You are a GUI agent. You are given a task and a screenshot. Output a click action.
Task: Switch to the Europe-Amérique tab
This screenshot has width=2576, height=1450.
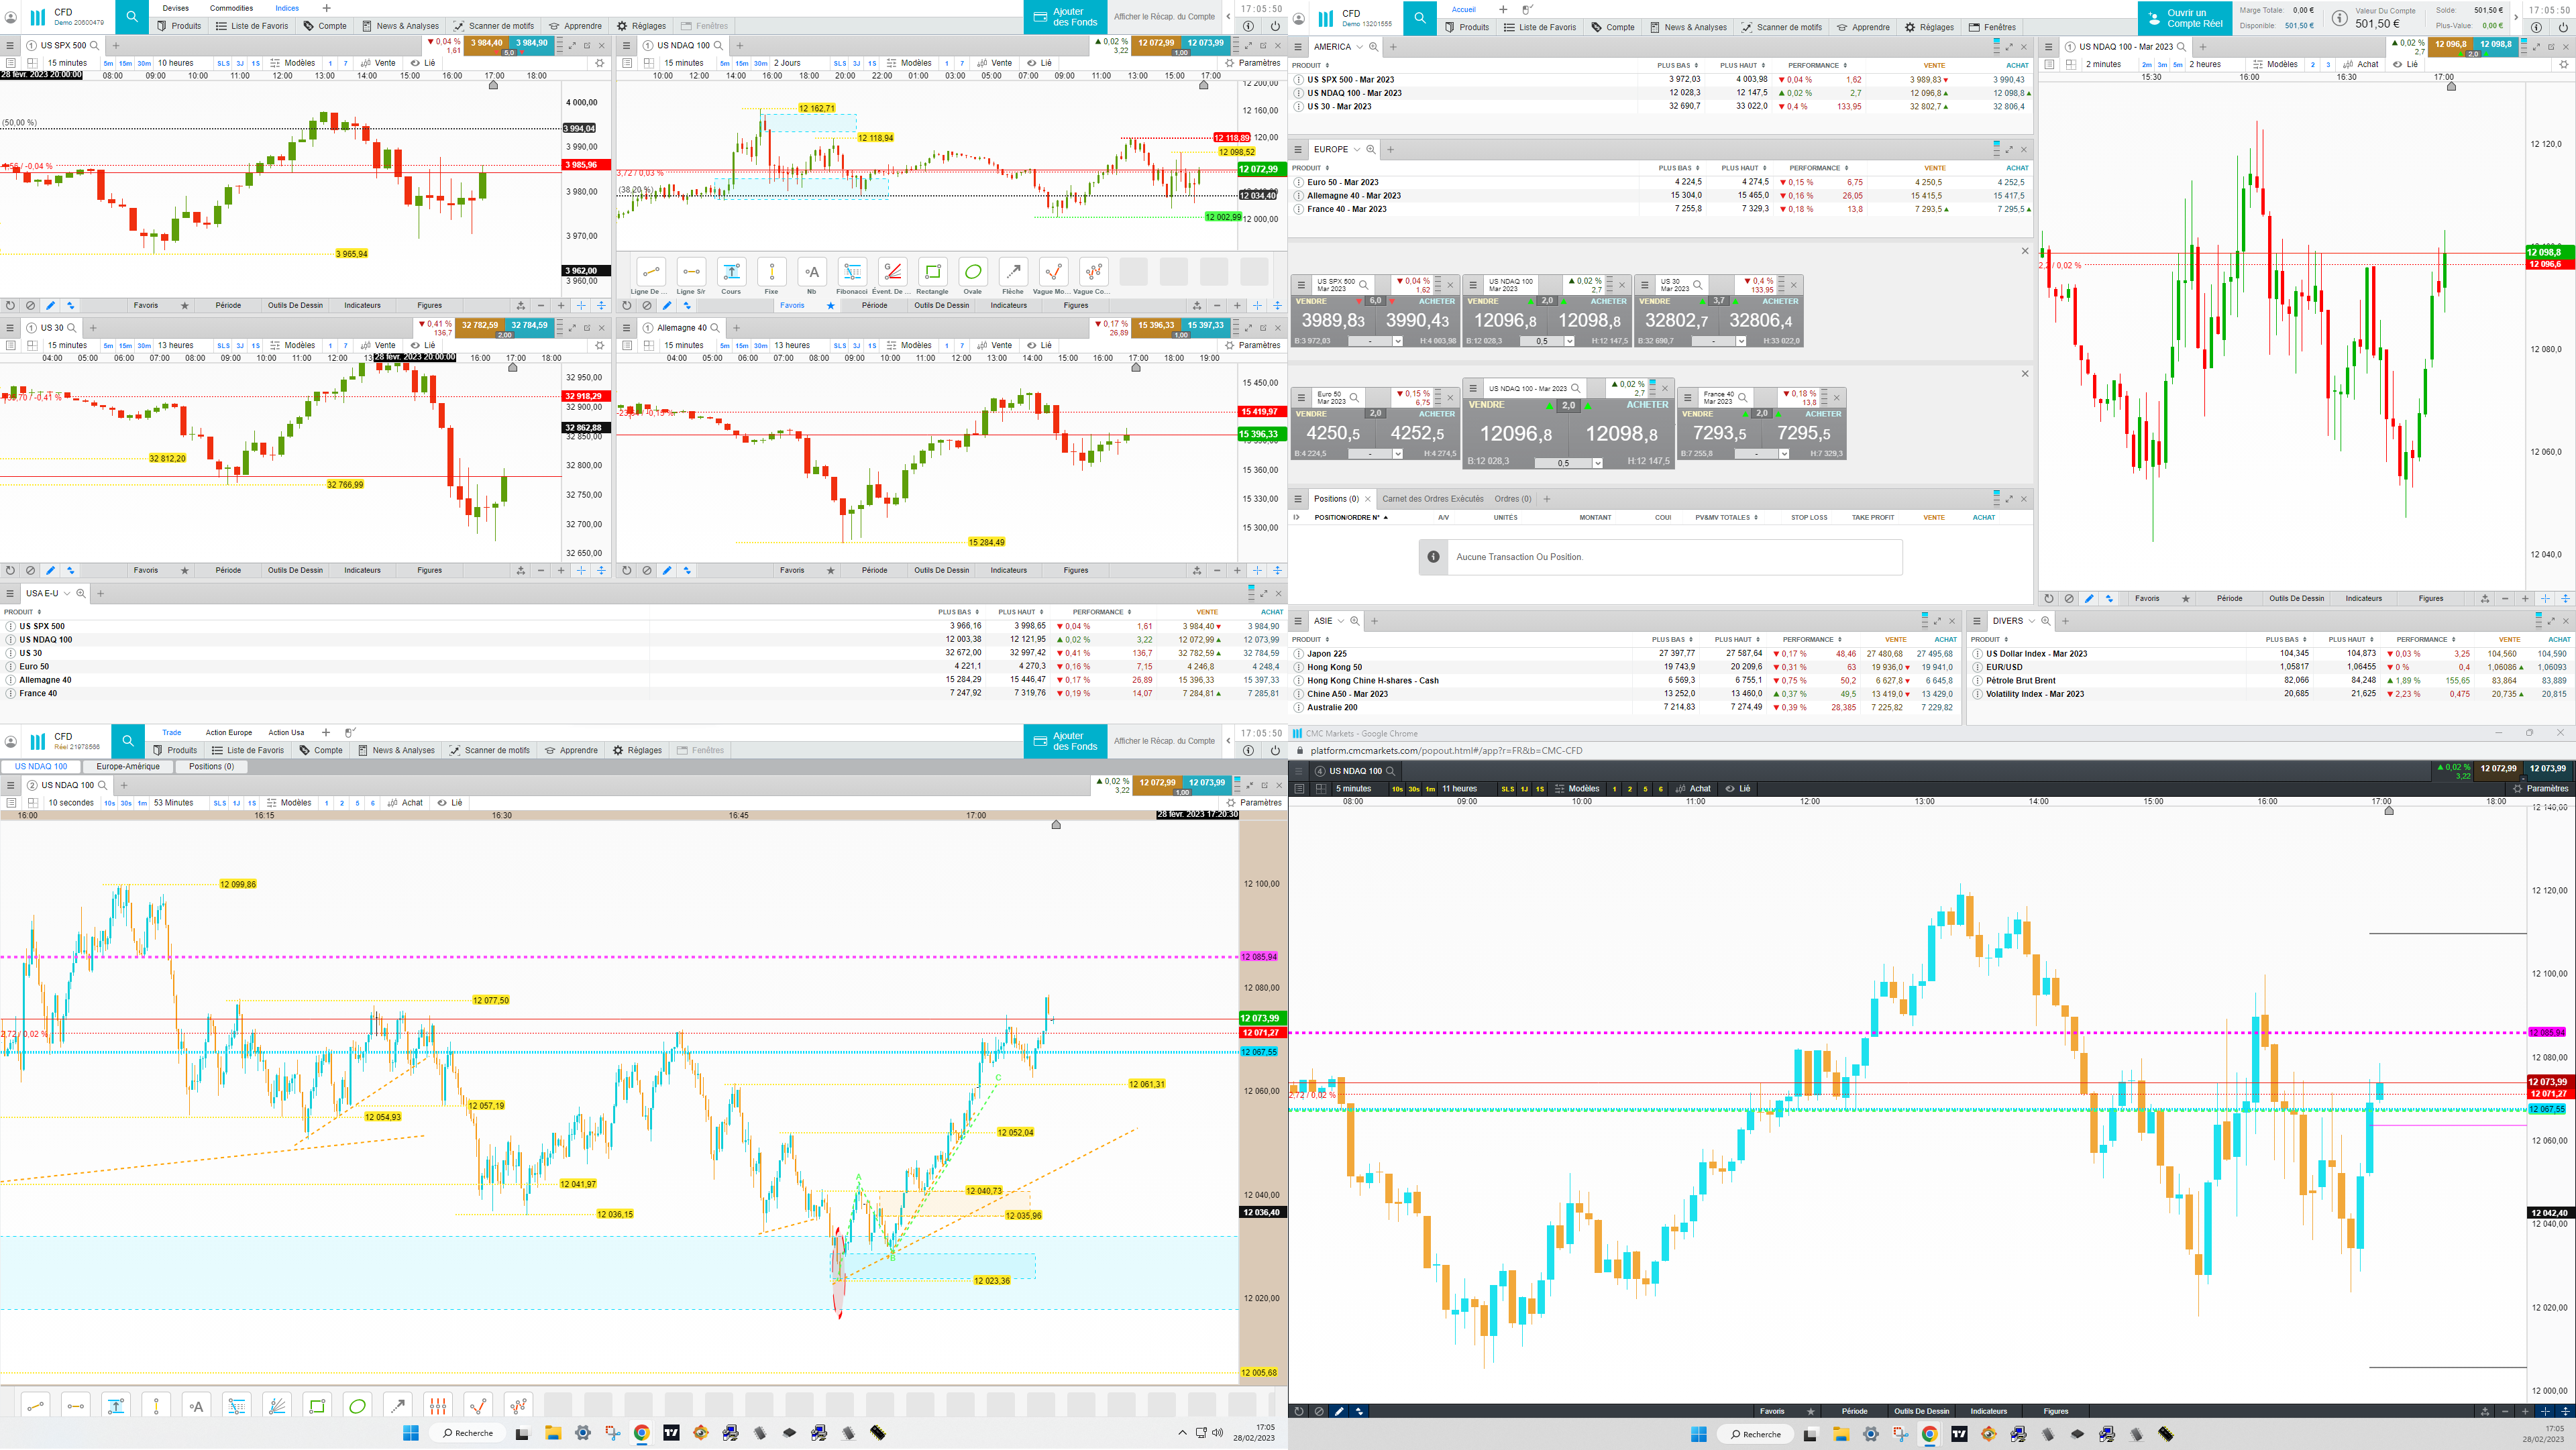[x=128, y=767]
